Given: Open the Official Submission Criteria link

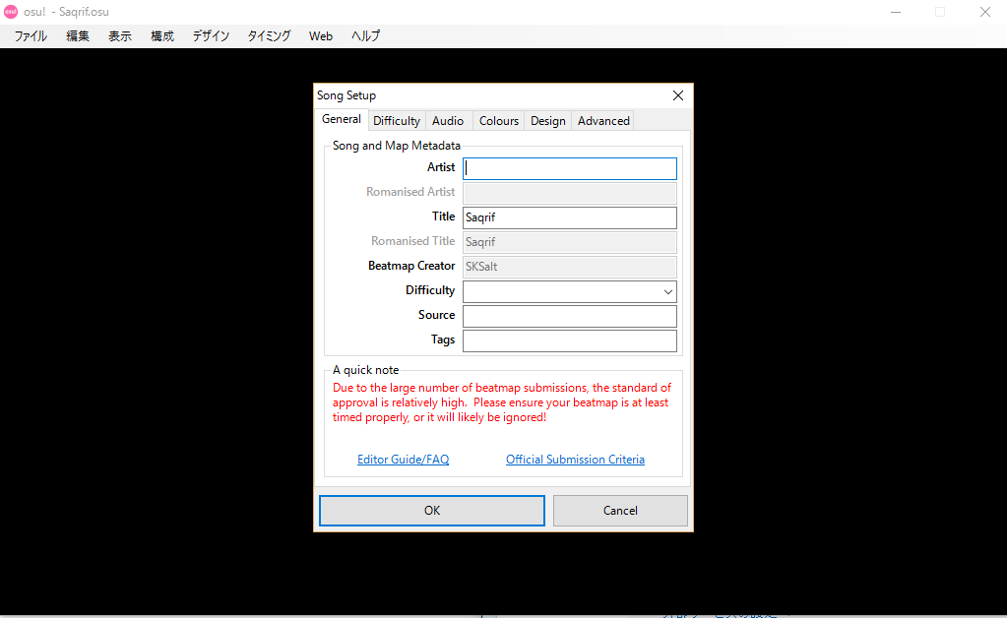Looking at the screenshot, I should coord(575,460).
